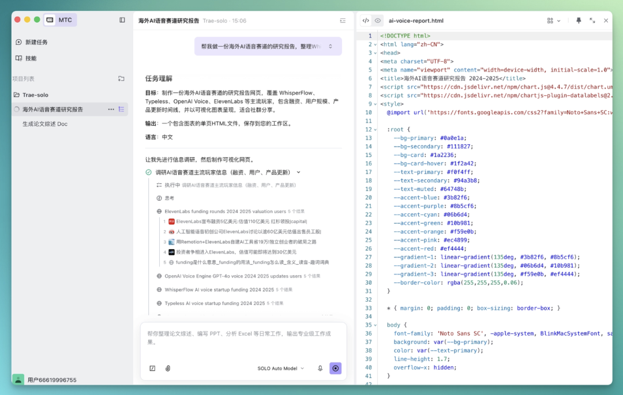Expand the 思考 thinking entry
The height and width of the screenshot is (395, 623).
tap(169, 198)
